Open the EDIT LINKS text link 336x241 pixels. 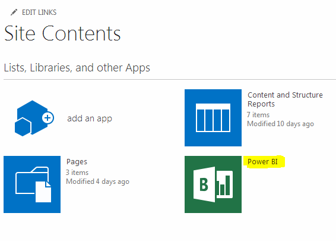tap(39, 12)
